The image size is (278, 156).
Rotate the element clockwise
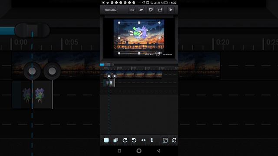coord(125,140)
